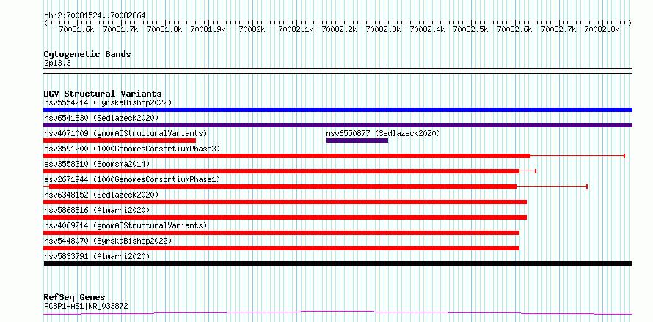Click the purple nsv6541830 variant bar
This screenshot has height=322, width=653.
pos(338,125)
